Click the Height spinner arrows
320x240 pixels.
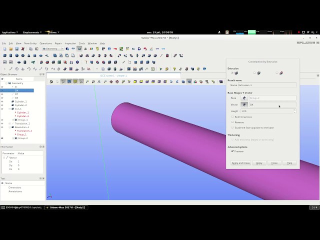click(x=294, y=111)
